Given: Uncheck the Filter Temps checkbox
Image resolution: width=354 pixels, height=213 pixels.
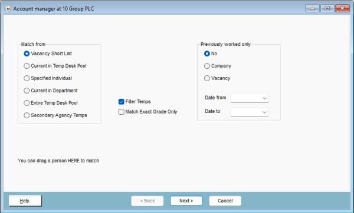Looking at the screenshot, I should pos(121,102).
